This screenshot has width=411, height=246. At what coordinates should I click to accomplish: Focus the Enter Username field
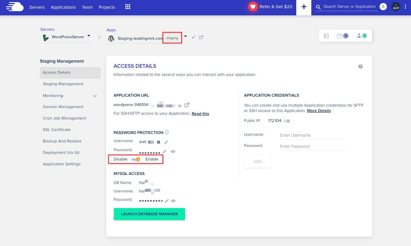(312, 135)
